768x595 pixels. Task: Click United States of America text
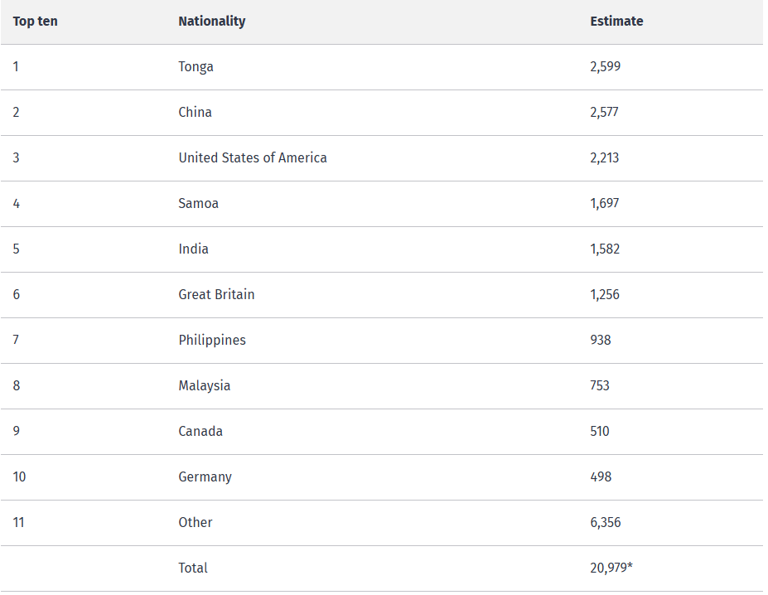[x=252, y=157]
